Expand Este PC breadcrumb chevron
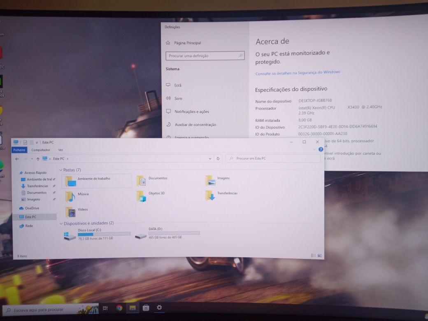 tap(67, 158)
